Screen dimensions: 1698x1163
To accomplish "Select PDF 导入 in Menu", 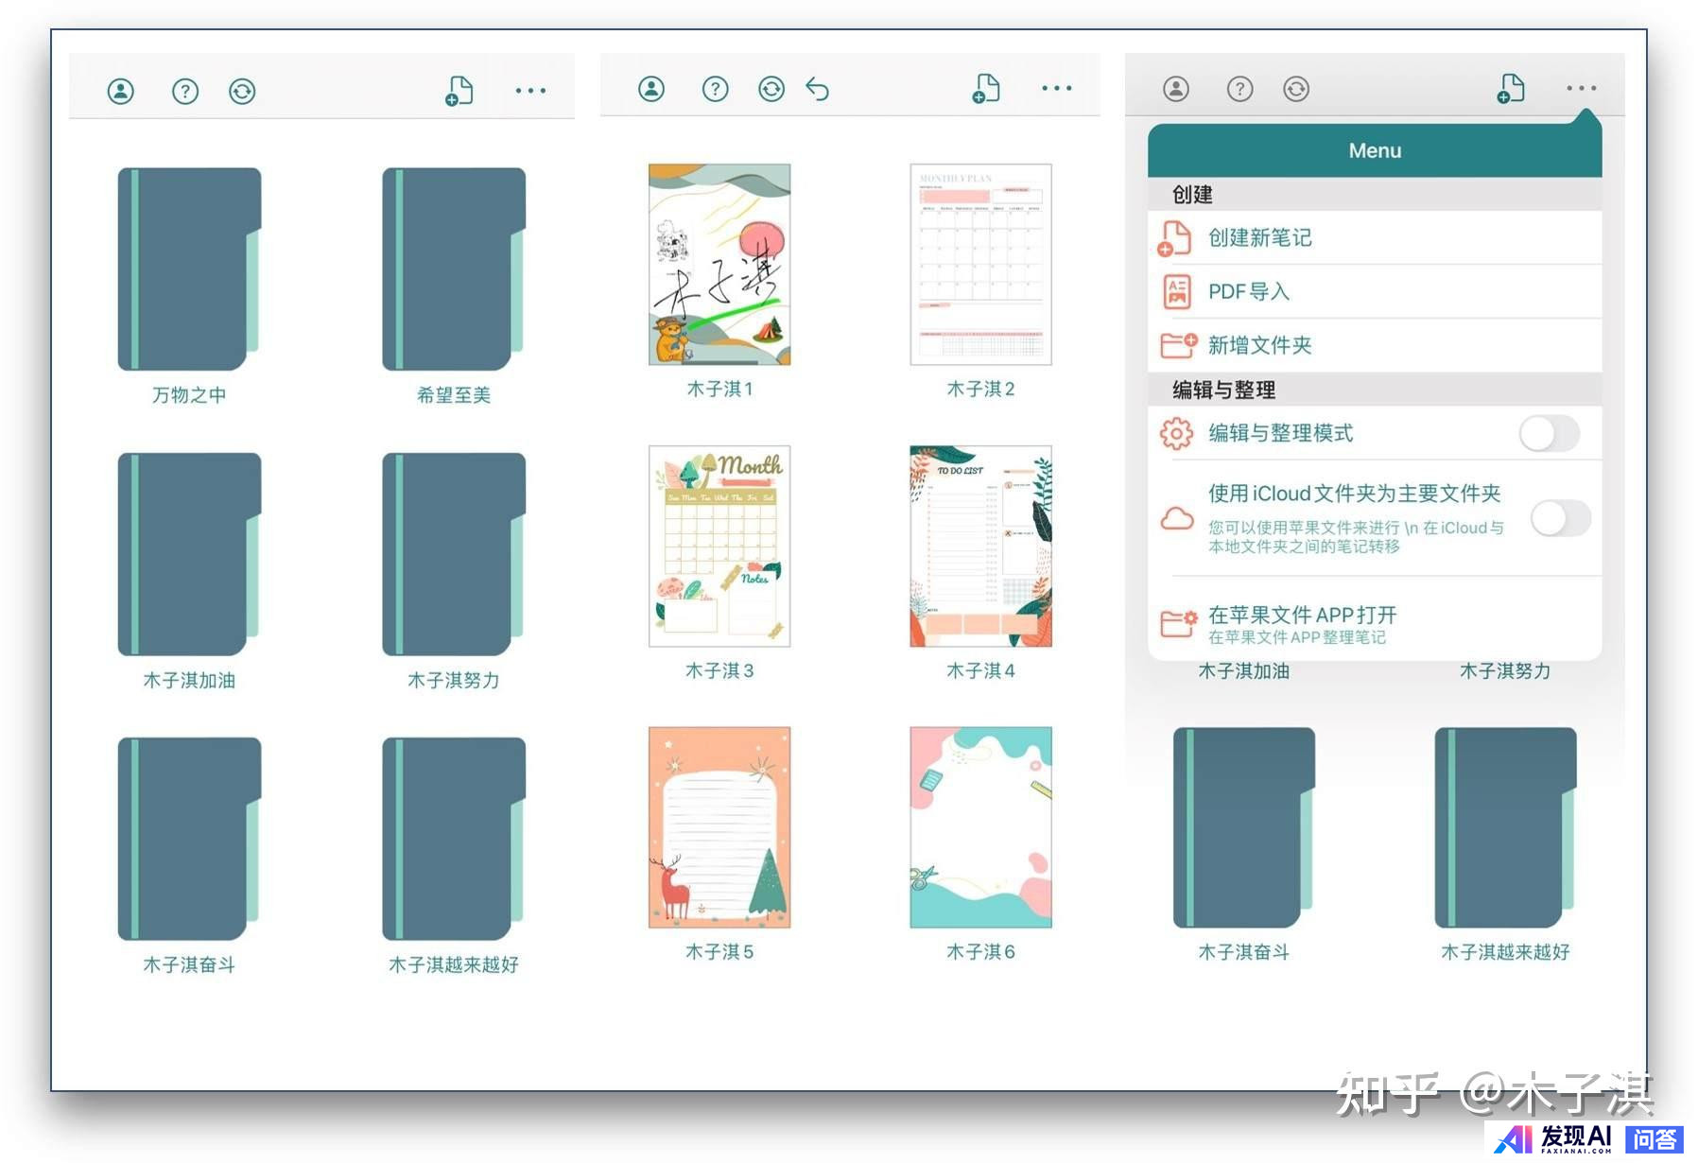I will click(x=1375, y=291).
